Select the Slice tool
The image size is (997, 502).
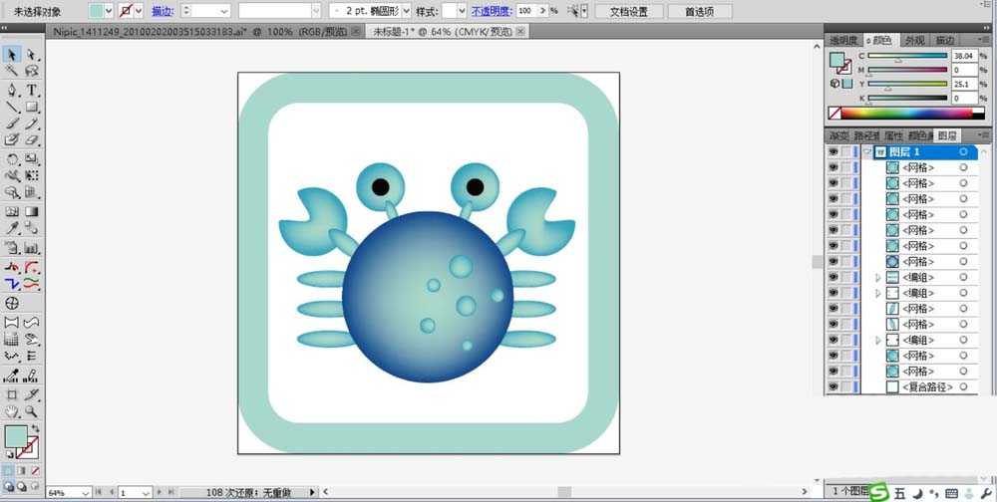point(32,394)
